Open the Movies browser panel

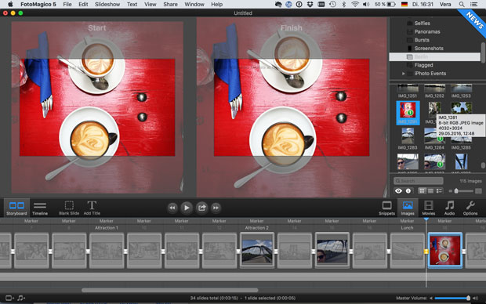[428, 208]
